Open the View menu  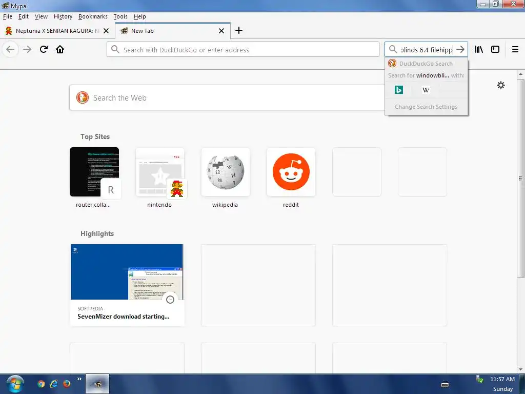pyautogui.click(x=41, y=16)
